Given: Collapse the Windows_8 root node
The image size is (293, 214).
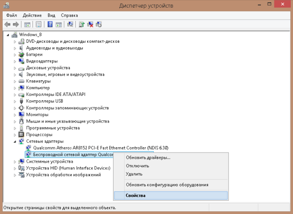Looking at the screenshot, I should [x=8, y=35].
